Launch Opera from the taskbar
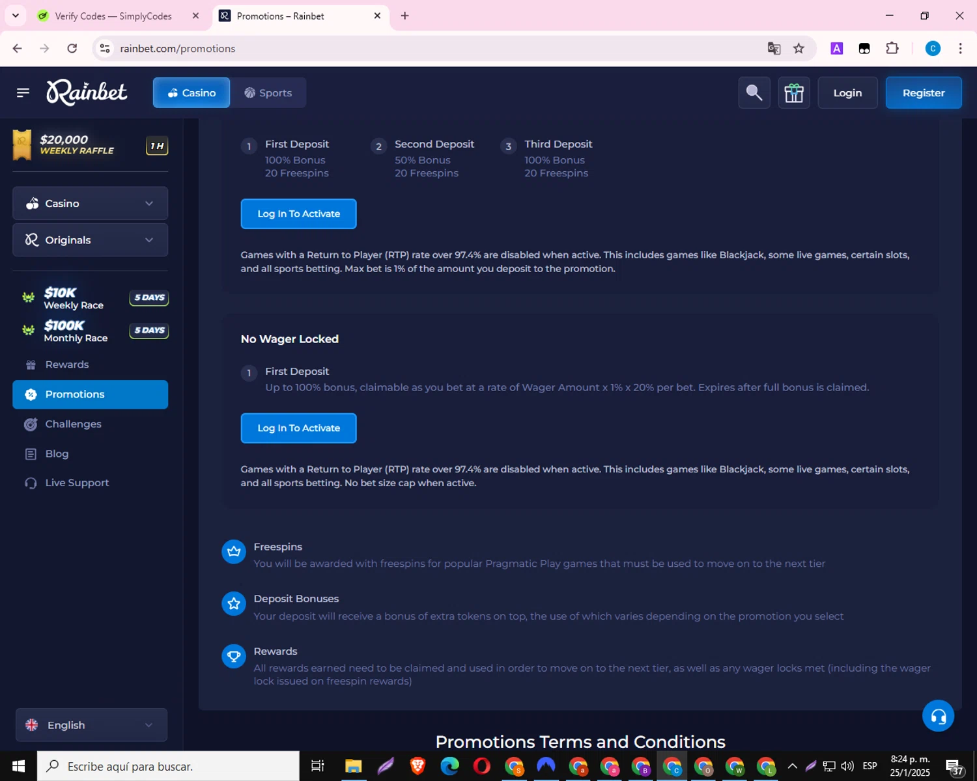 [482, 766]
